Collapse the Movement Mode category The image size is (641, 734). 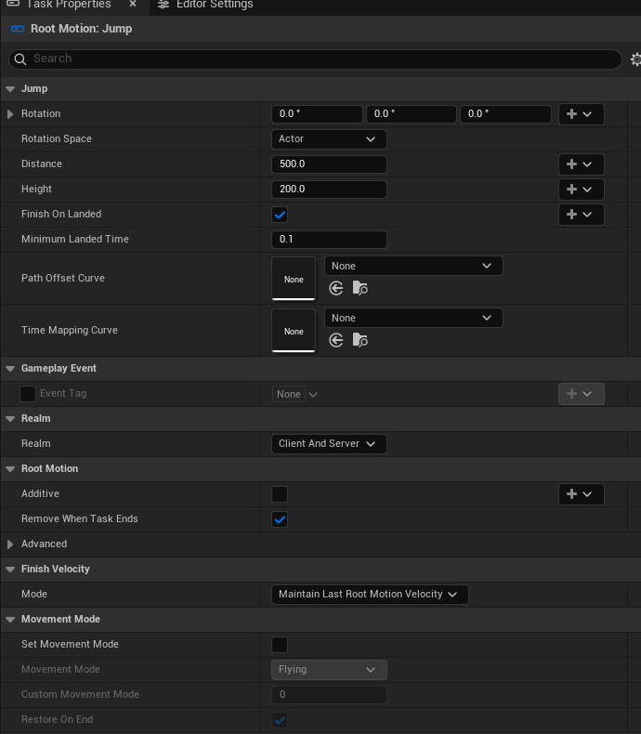click(x=10, y=620)
